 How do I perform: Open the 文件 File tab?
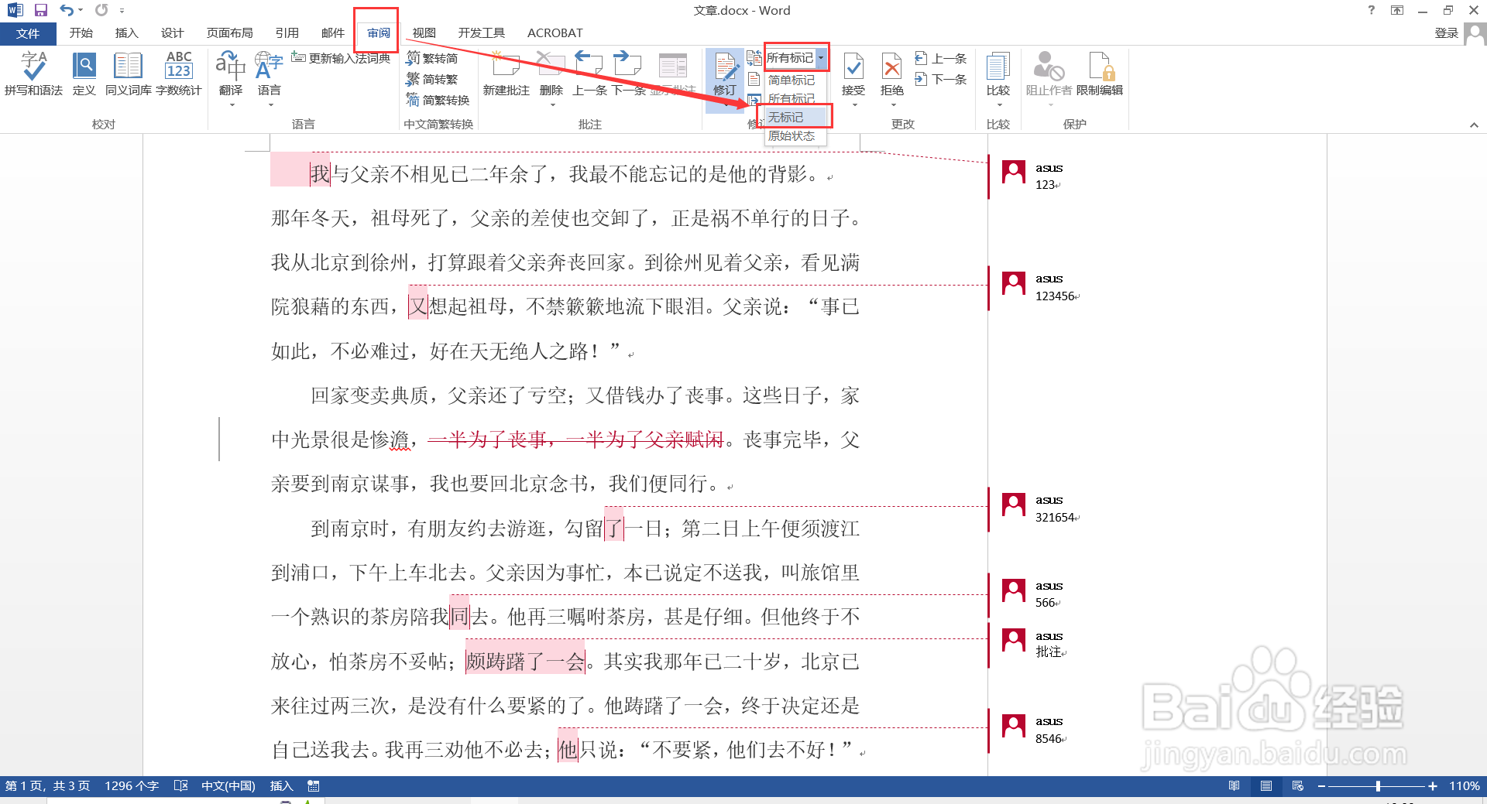(28, 33)
